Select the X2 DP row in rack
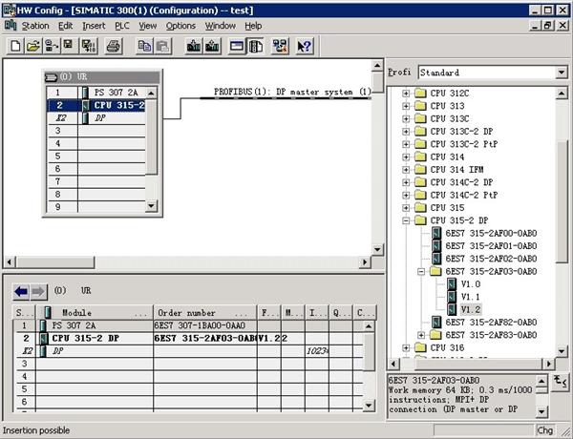 point(96,118)
